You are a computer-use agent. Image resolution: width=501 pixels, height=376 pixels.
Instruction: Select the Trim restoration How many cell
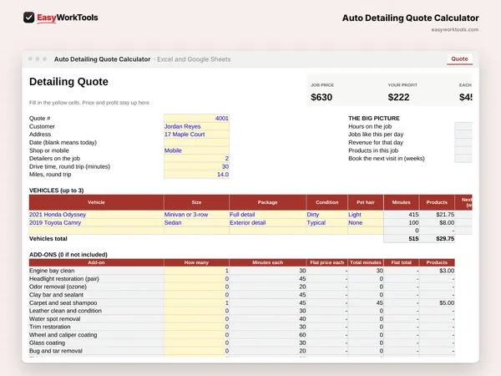196,327
